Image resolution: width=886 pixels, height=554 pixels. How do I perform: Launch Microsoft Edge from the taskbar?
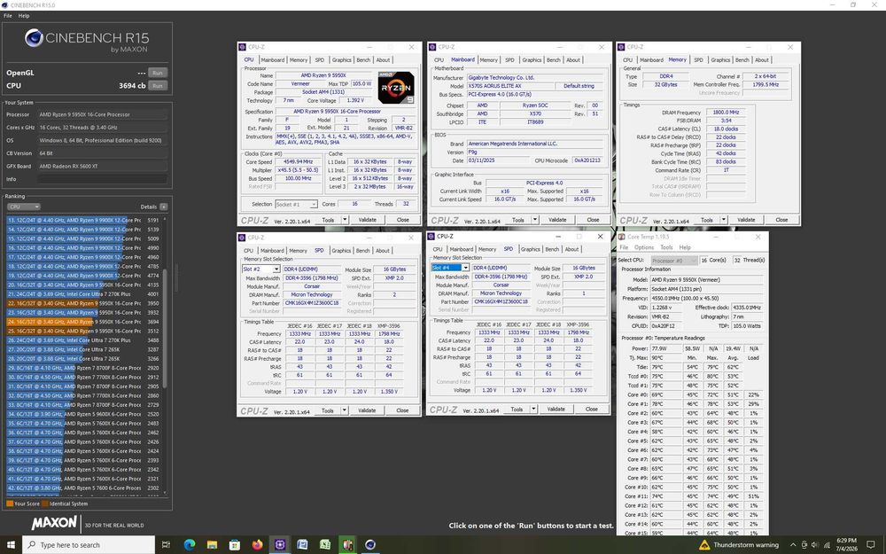click(x=190, y=544)
